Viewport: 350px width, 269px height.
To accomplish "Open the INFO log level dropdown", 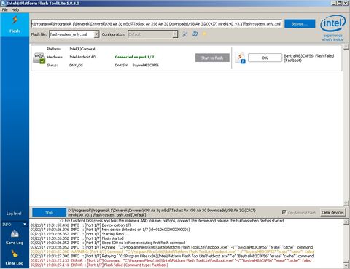I will click(15, 225).
